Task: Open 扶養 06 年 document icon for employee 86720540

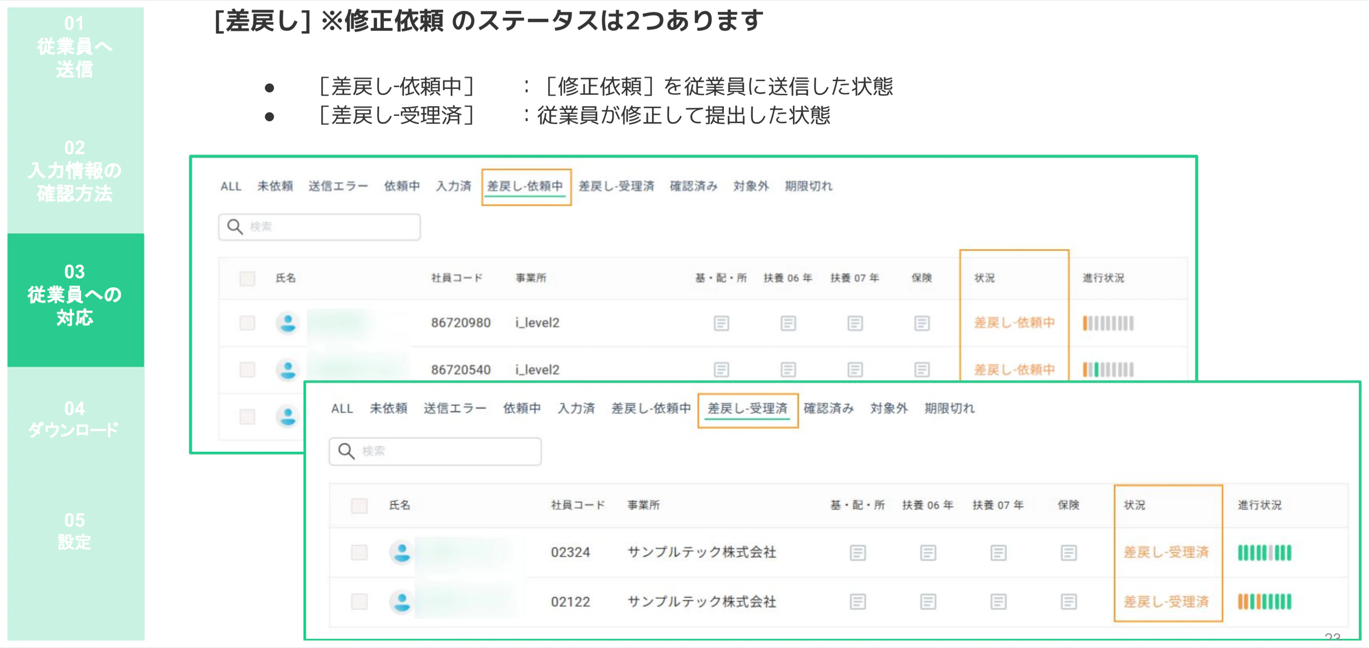Action: tap(788, 370)
